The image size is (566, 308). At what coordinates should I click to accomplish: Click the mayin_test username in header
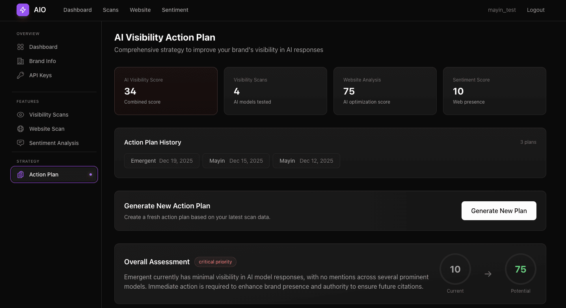tap(502, 10)
